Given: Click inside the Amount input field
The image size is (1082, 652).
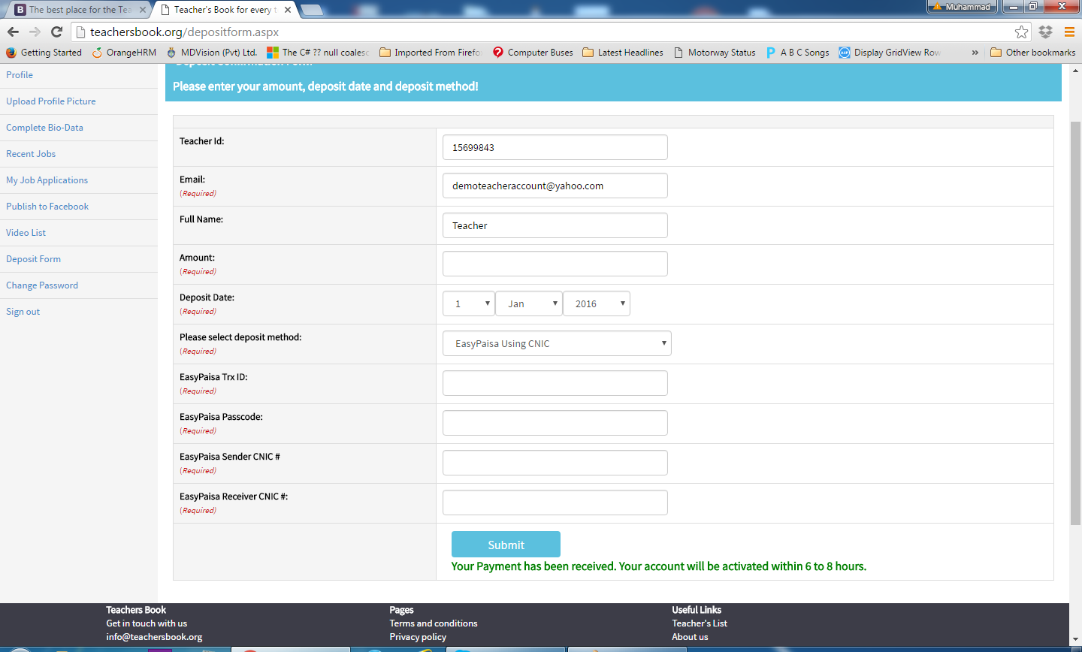Looking at the screenshot, I should tap(555, 264).
